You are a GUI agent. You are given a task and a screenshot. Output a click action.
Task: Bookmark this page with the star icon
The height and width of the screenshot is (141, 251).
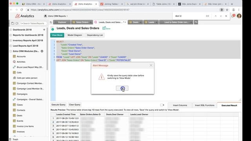(227, 10)
